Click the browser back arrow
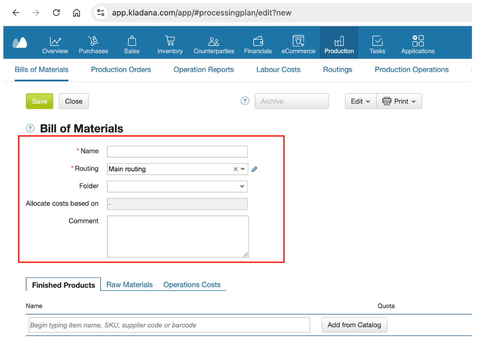 point(16,13)
